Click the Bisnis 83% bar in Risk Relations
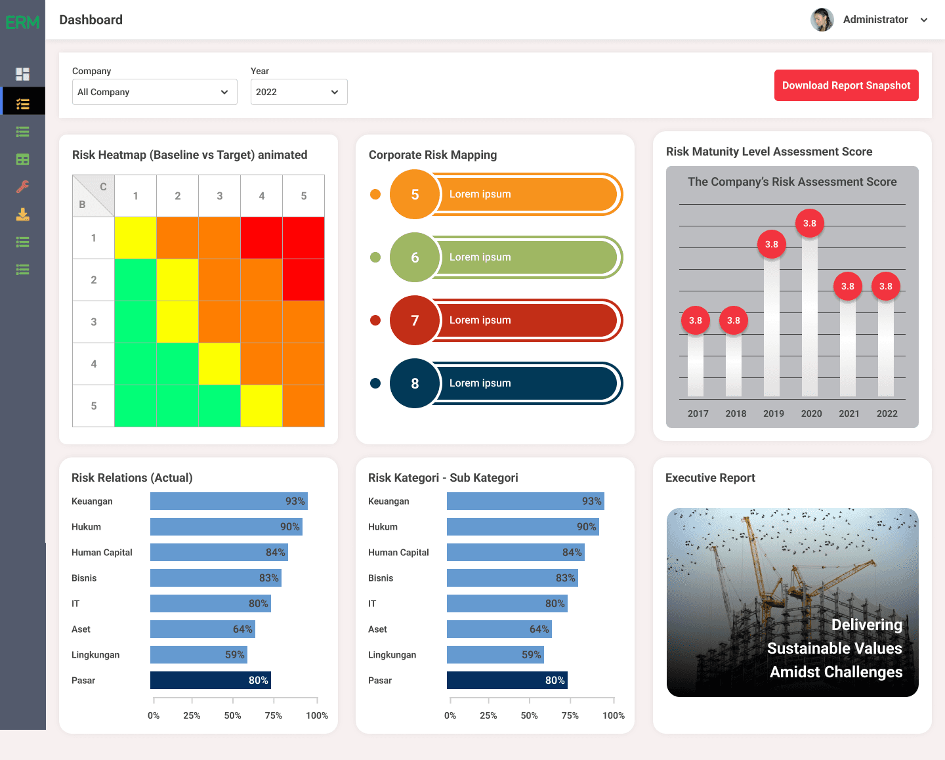The image size is (945, 760). tap(216, 578)
